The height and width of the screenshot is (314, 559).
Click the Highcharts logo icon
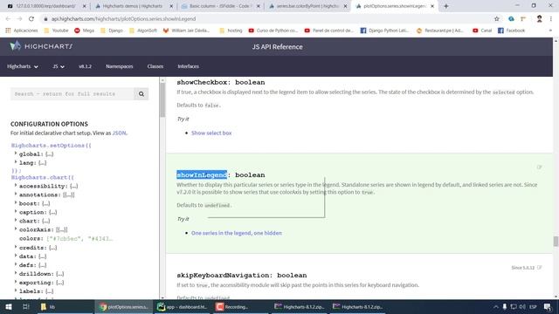pos(16,46)
